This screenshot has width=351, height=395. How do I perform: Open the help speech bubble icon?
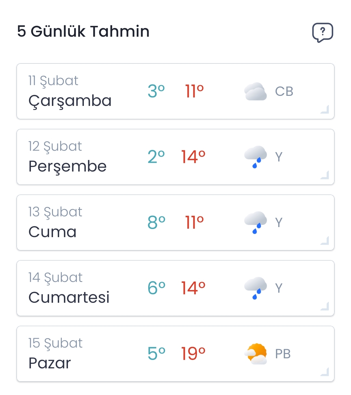[322, 32]
